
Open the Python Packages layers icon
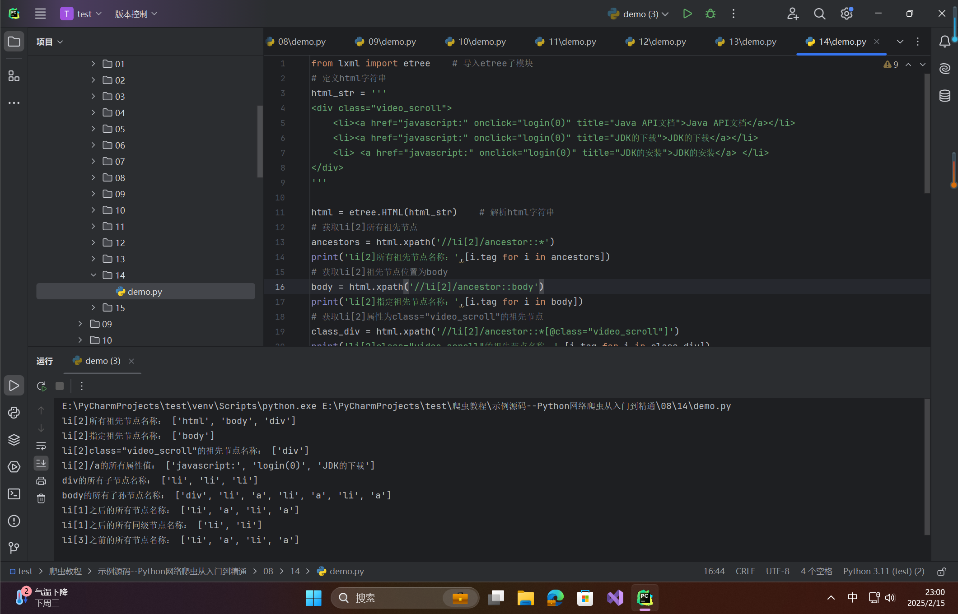14,440
